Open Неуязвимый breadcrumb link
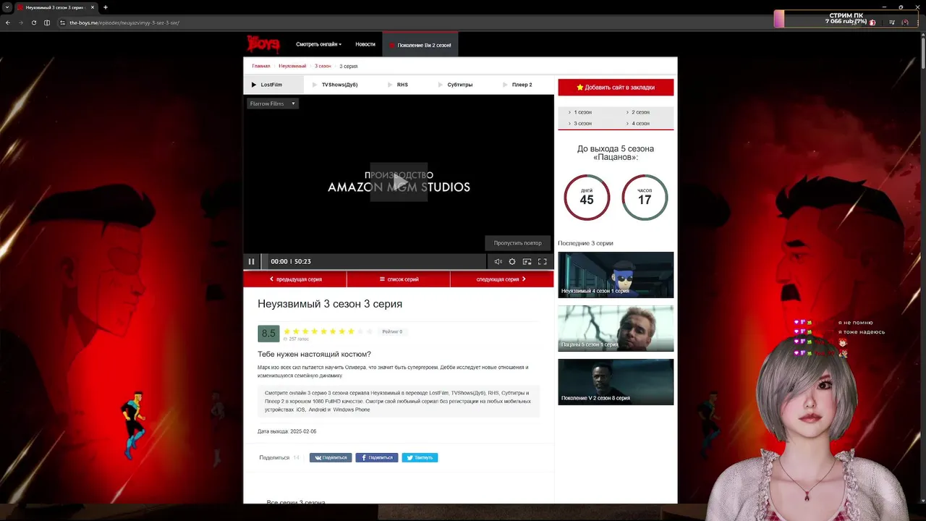The image size is (926, 521). coord(292,66)
